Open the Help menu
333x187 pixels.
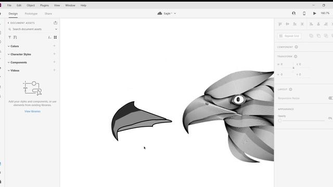[83, 5]
